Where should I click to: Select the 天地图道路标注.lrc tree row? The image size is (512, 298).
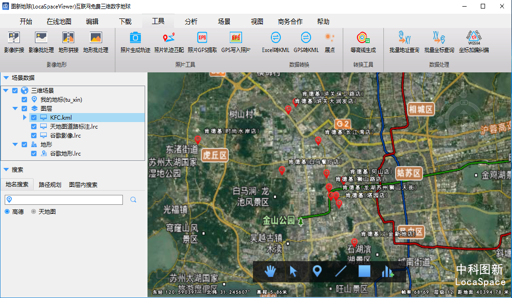click(x=87, y=126)
